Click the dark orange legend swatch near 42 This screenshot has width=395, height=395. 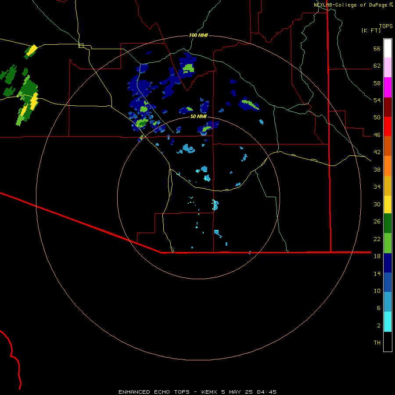click(x=388, y=146)
